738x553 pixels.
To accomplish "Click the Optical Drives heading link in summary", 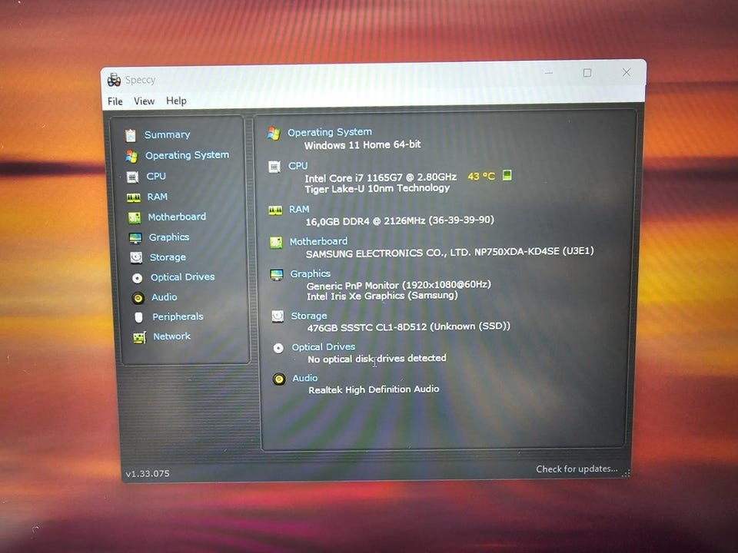I will (x=324, y=347).
